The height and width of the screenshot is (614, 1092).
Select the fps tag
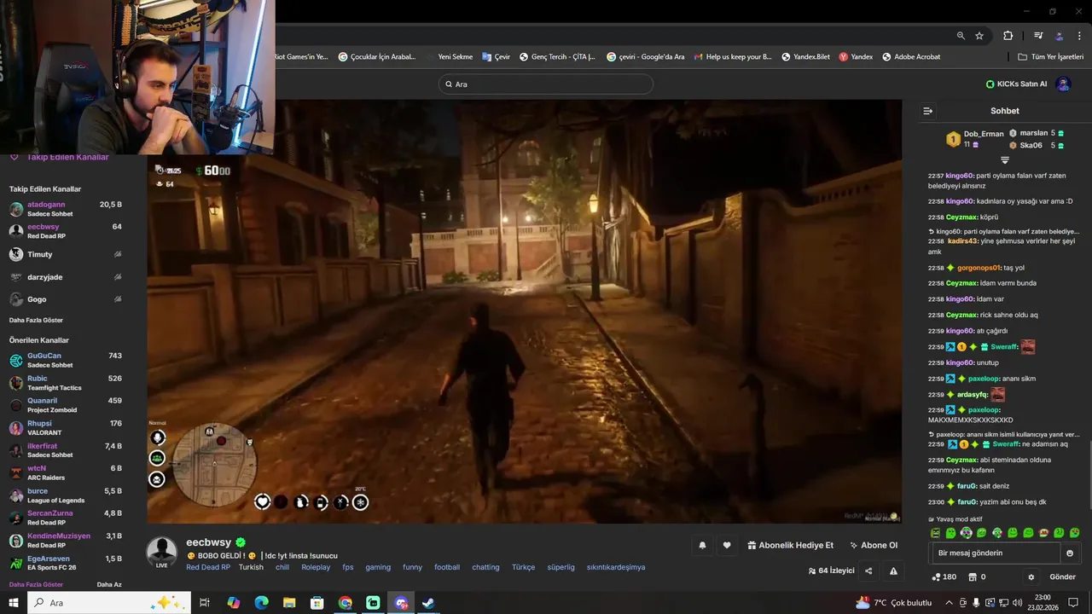348,567
